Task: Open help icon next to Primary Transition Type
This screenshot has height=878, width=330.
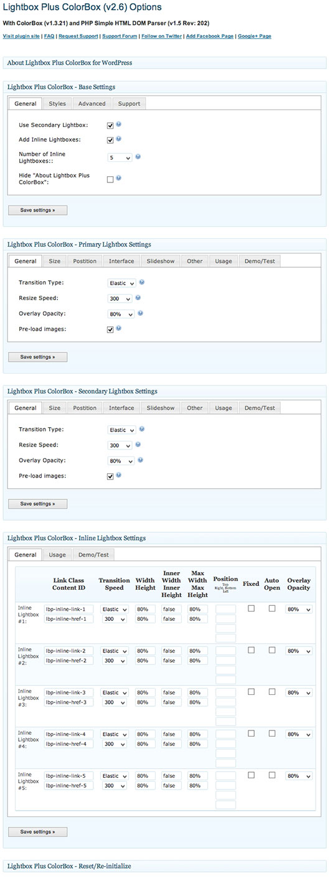Action: click(142, 282)
